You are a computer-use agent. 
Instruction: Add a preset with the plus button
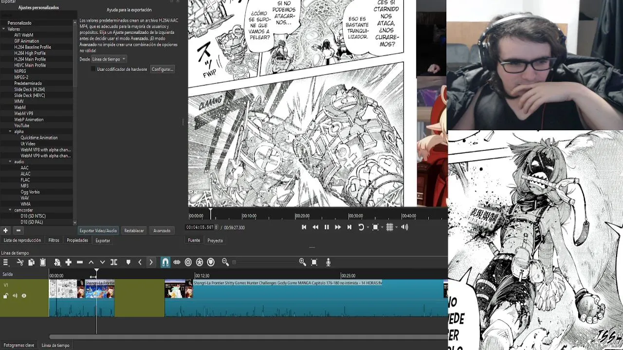[x=5, y=230]
